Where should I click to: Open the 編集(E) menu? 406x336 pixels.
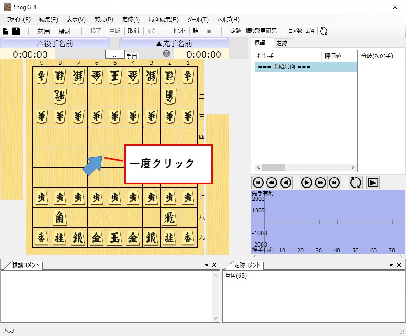[x=48, y=20]
